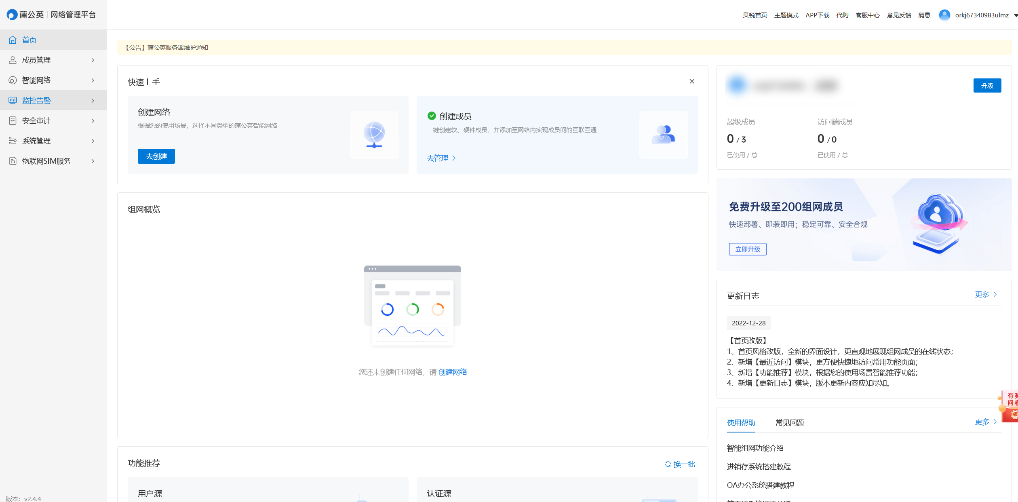The width and height of the screenshot is (1018, 502).
Task: Click the 物联网SIM服务 card icon
Action: coord(13,161)
